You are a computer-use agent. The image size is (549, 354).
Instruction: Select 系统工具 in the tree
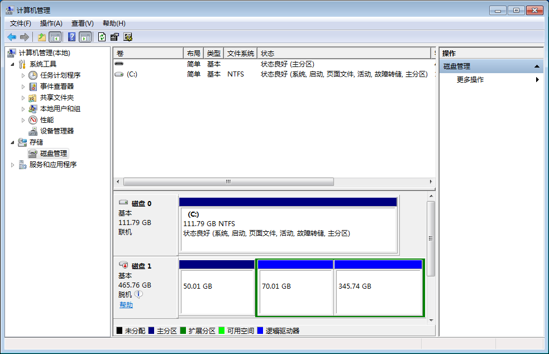coord(43,64)
